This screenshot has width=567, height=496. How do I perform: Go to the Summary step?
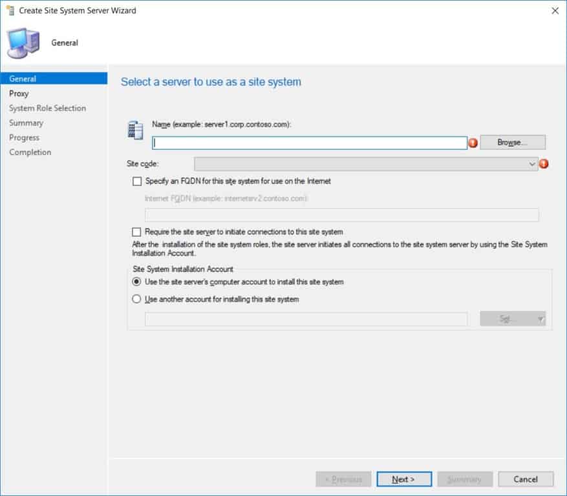coord(27,123)
